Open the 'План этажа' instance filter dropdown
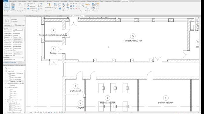Viewport: 204px width, 114px height. click(x=9, y=25)
